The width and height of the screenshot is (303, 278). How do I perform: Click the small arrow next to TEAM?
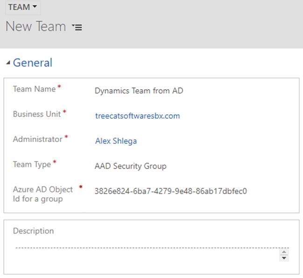tap(35, 7)
